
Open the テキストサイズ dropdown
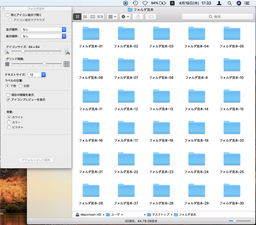[x=37, y=74]
